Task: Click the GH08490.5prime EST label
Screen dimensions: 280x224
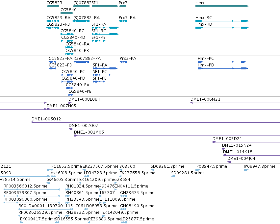Action: pyautogui.click(x=137, y=206)
